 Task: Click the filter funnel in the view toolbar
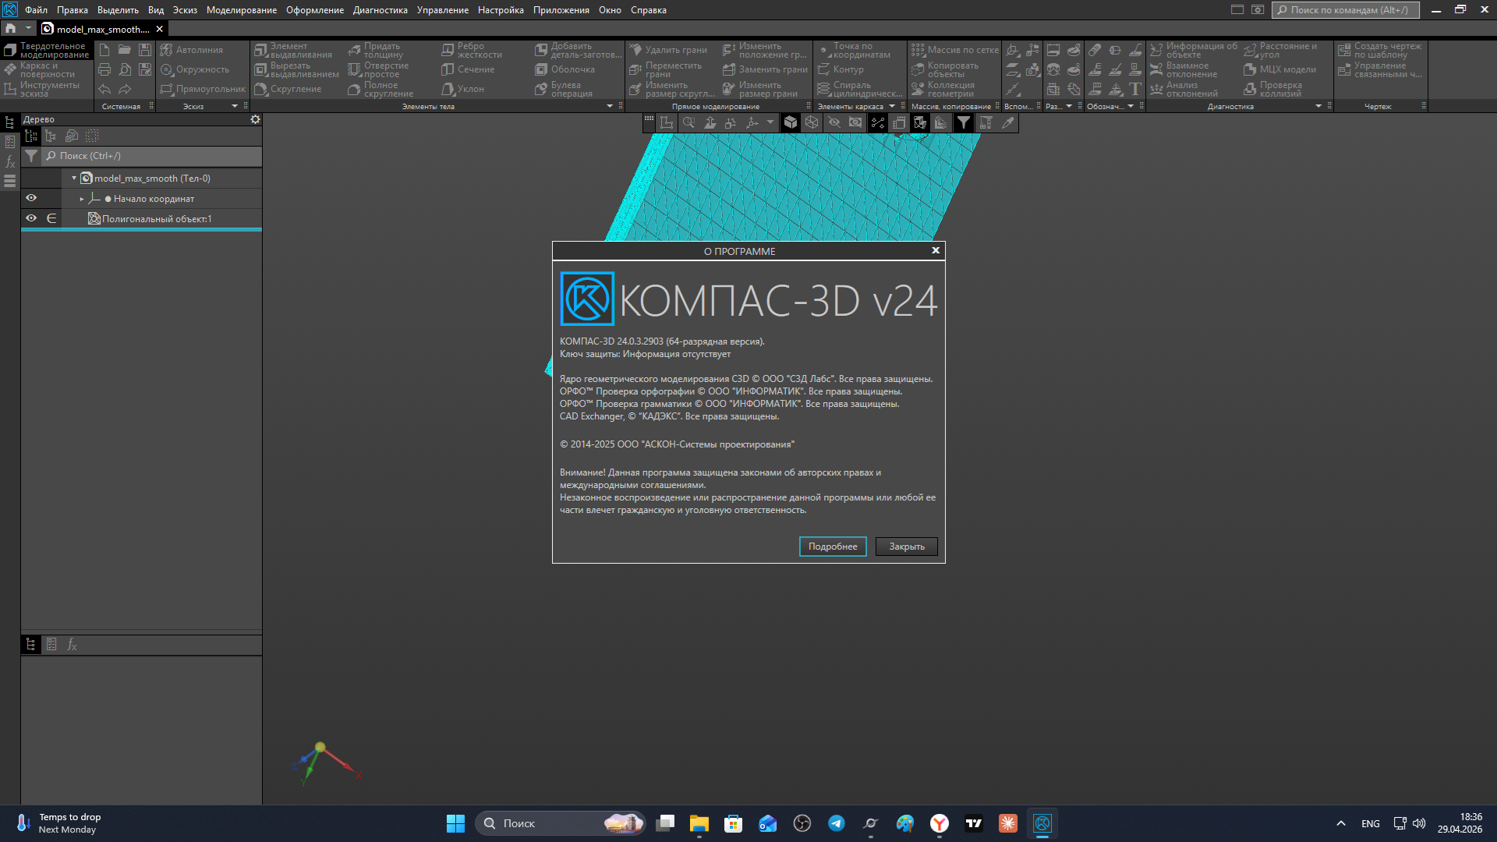click(964, 122)
